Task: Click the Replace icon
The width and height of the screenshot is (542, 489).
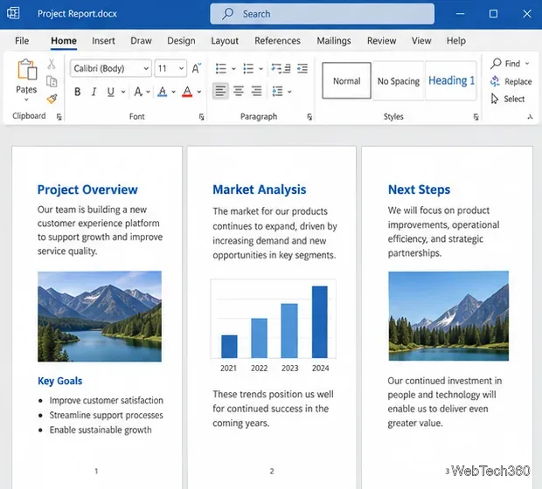Action: tap(495, 81)
